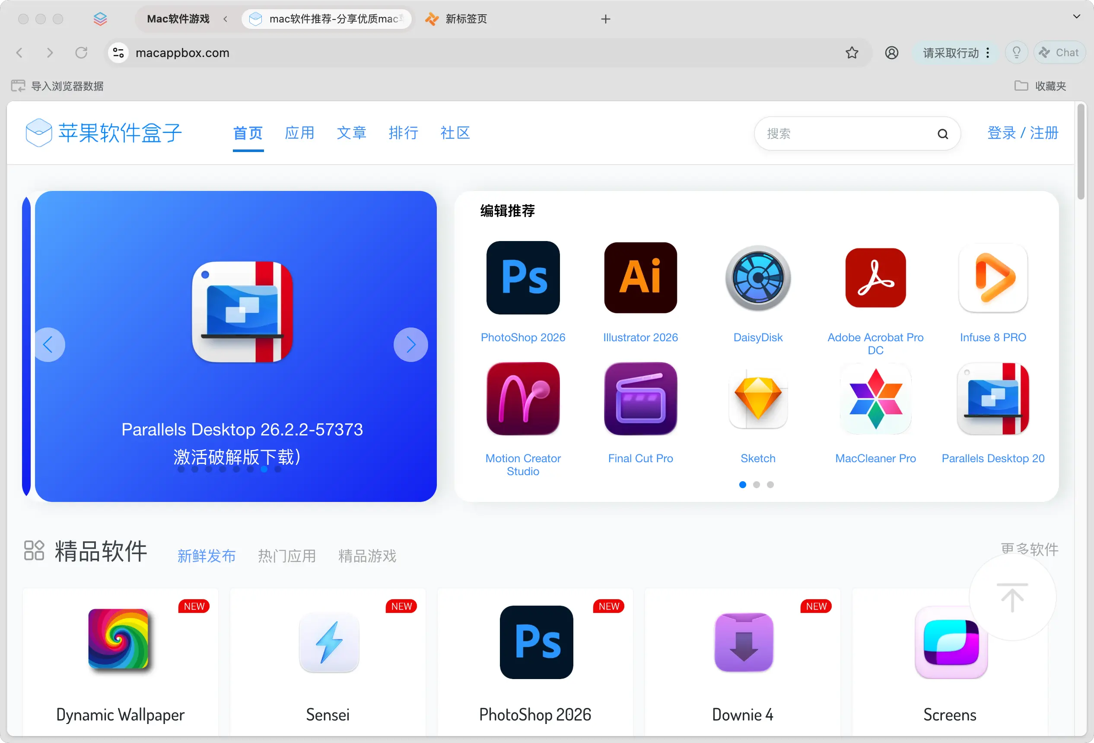
Task: Open the Downie 4 download icon
Action: (743, 642)
